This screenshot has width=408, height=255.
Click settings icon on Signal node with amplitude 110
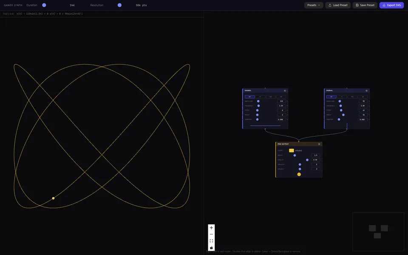point(285,91)
